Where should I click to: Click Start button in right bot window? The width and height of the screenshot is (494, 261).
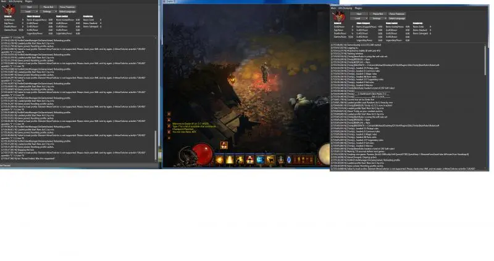point(359,14)
